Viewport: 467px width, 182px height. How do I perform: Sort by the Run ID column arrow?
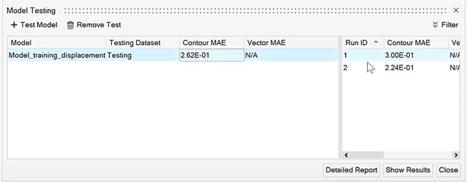[376, 42]
